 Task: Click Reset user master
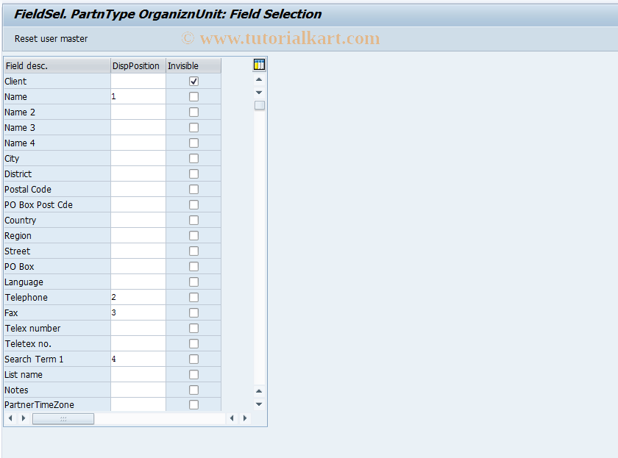[51, 38]
